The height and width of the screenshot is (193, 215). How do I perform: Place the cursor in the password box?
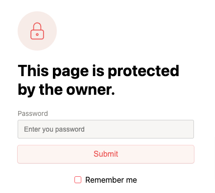tap(106, 129)
